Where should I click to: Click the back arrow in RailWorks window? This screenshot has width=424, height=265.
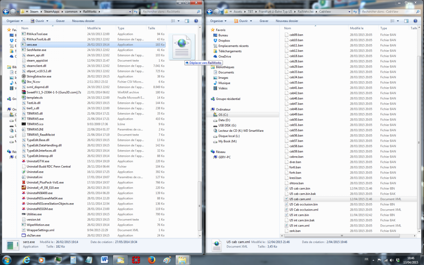pyautogui.click(x=6, y=12)
